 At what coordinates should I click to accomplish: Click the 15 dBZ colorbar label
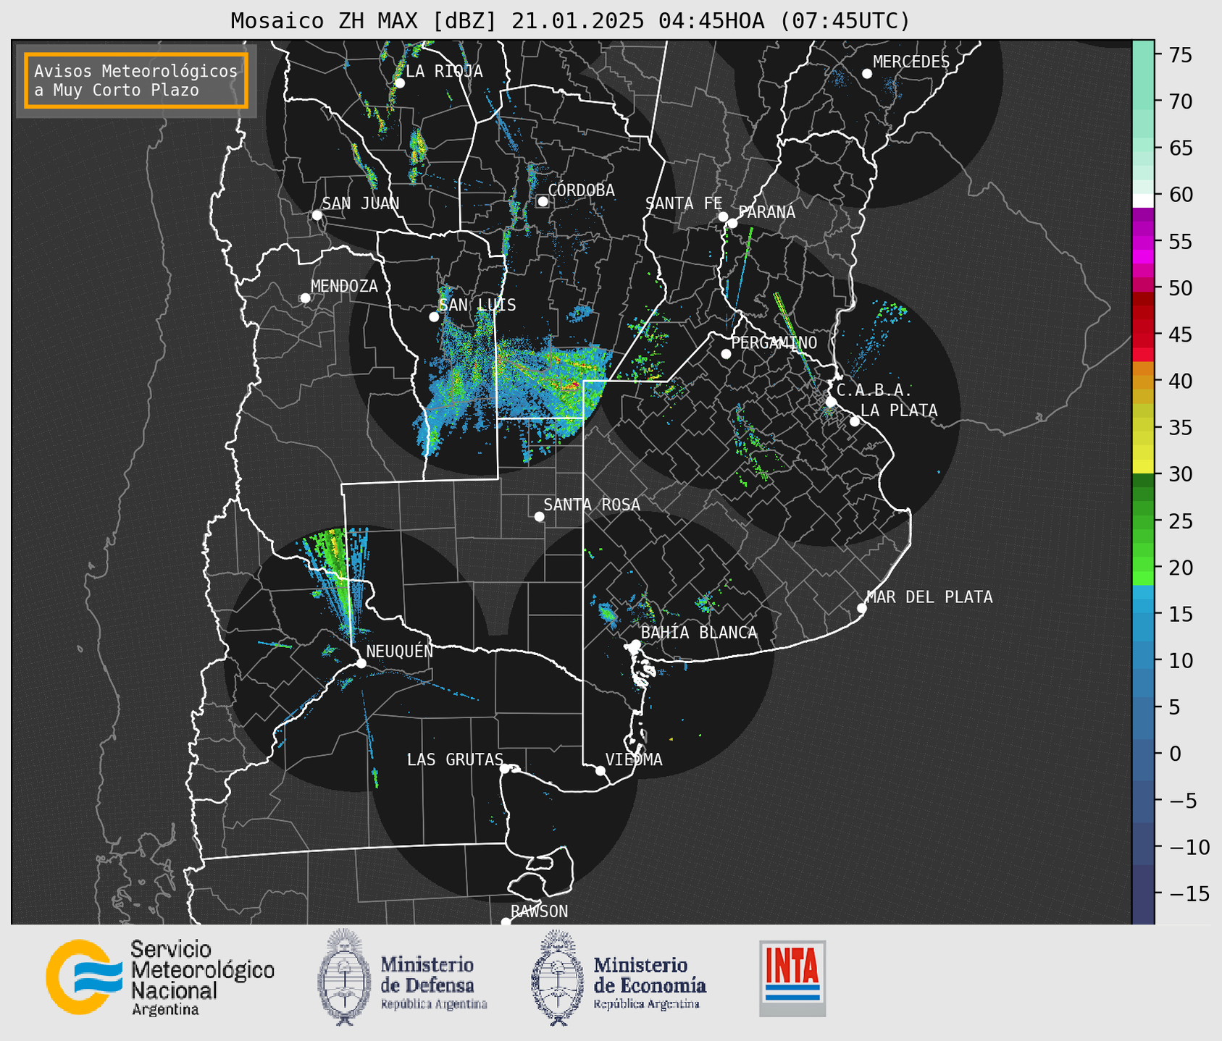pyautogui.click(x=1179, y=614)
